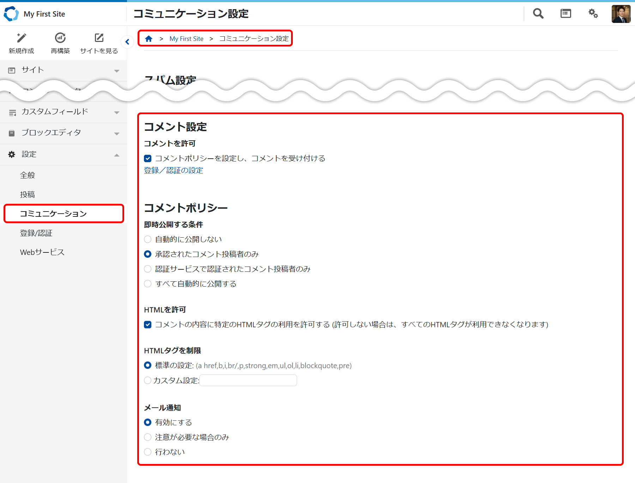Viewport: 635px width, 483px height.
Task: Open the 登録／認証の設定 link
Action: click(x=173, y=170)
